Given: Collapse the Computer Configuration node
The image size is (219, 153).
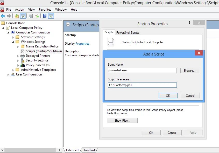Looking at the screenshot, I should click(8, 33).
